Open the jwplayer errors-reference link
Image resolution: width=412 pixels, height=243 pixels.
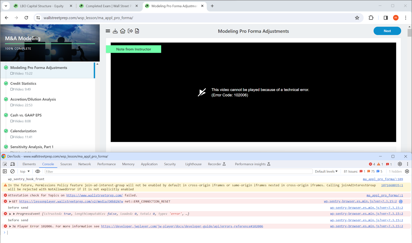click(x=182, y=226)
